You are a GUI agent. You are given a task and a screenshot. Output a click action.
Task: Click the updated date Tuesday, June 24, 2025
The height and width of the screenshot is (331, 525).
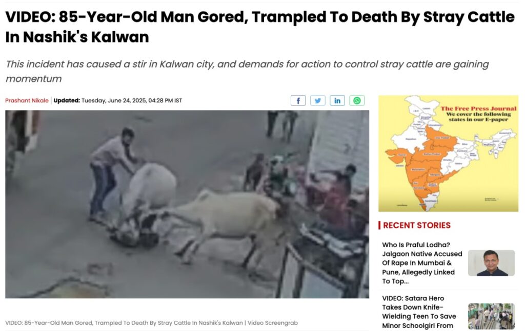click(x=113, y=101)
